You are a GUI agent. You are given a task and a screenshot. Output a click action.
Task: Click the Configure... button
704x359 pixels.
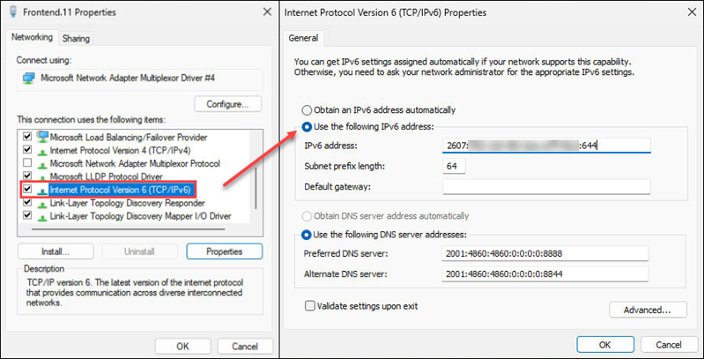click(x=228, y=104)
